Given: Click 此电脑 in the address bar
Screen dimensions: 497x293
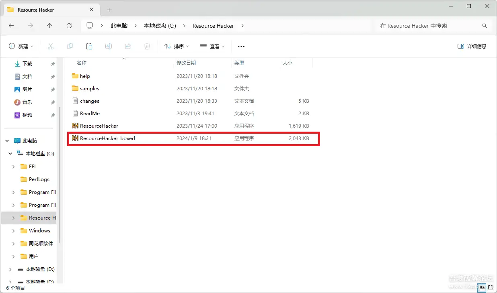Looking at the screenshot, I should pos(119,26).
